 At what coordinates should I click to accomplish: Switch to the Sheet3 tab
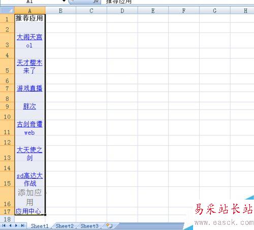(89, 226)
